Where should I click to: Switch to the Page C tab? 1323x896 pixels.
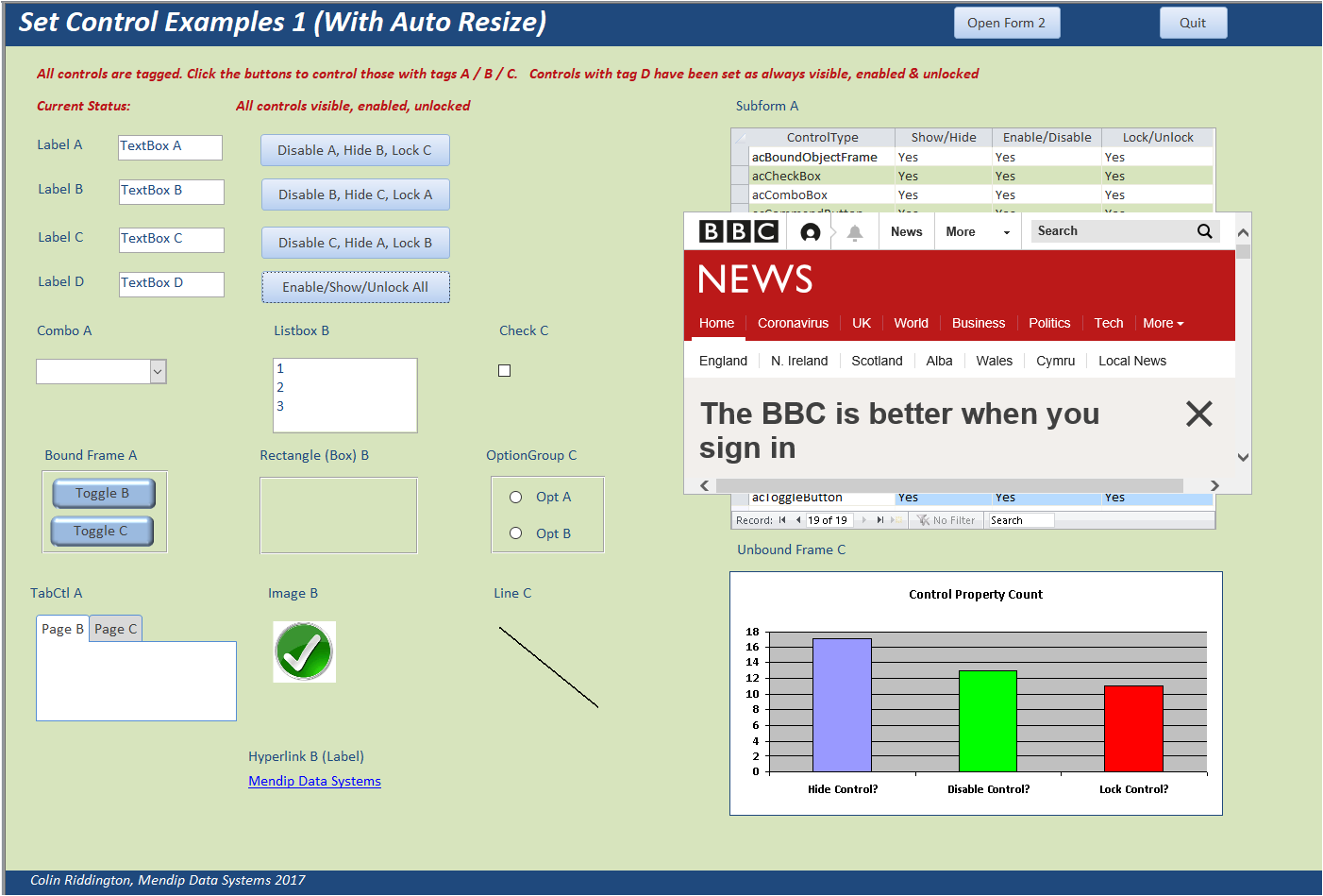click(116, 629)
